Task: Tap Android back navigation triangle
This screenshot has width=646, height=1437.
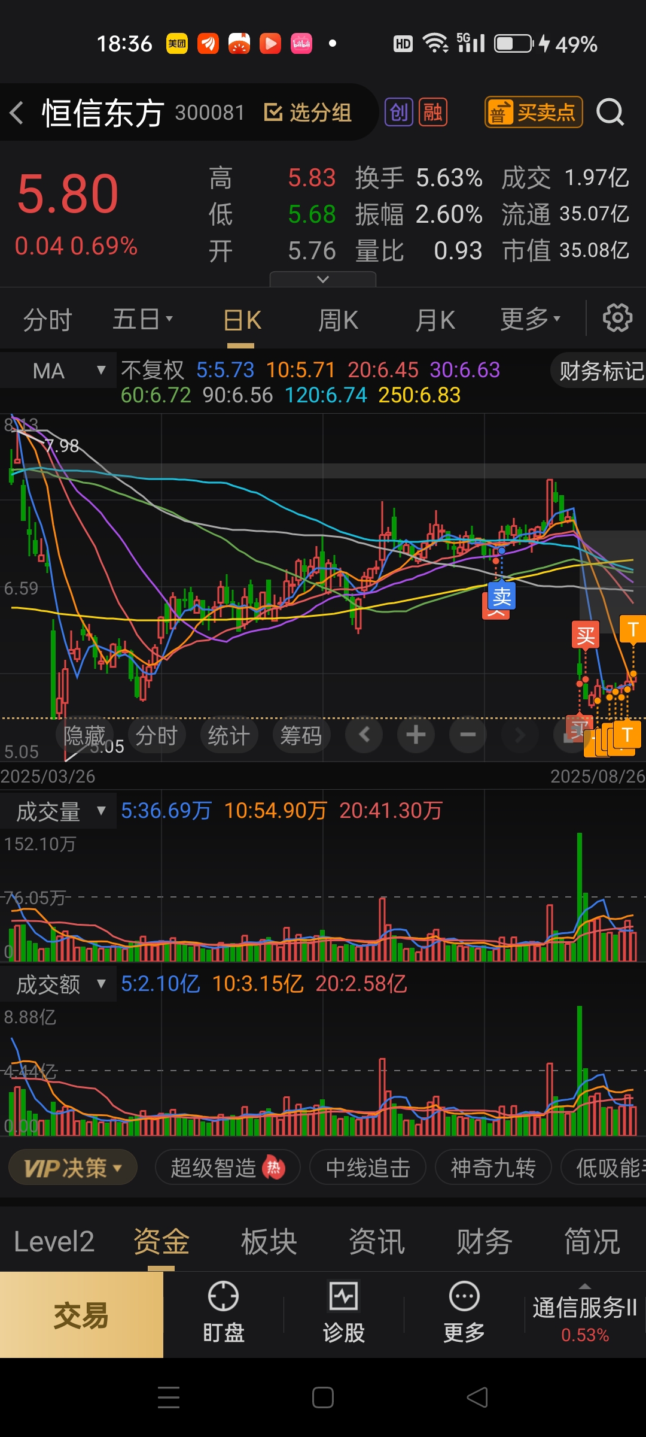Action: coord(477,1397)
